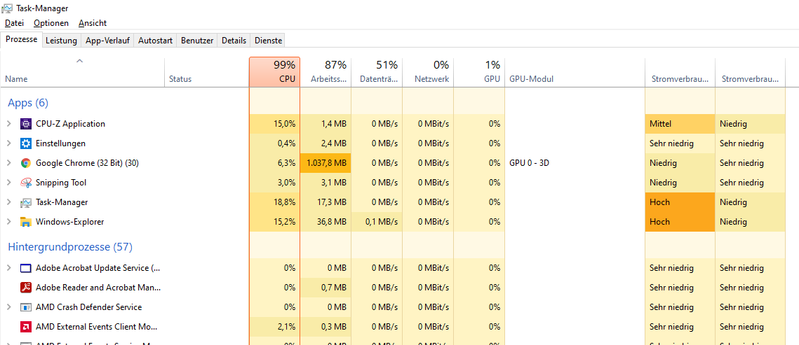Screen dimensions: 799x345
Task: Expand the Einstellungen process
Action: 8,143
